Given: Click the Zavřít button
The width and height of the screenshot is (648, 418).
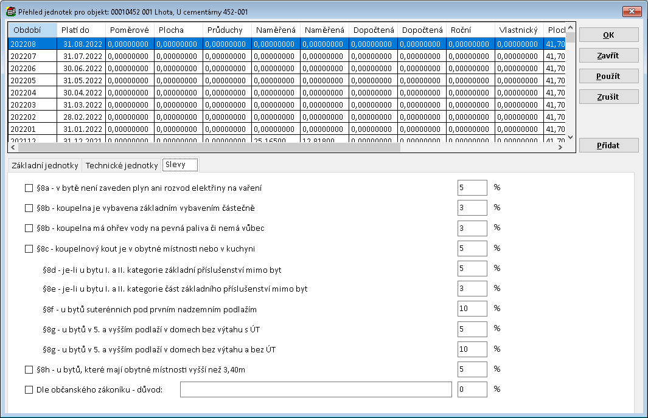Looking at the screenshot, I should 608,55.
